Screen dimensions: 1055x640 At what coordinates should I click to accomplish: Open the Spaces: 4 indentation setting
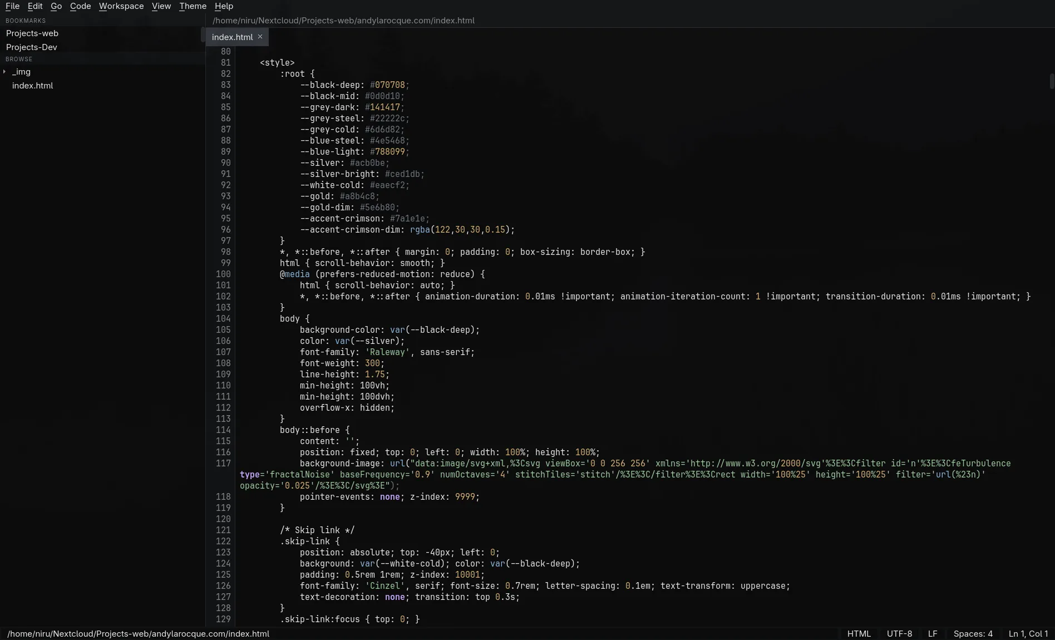(973, 634)
